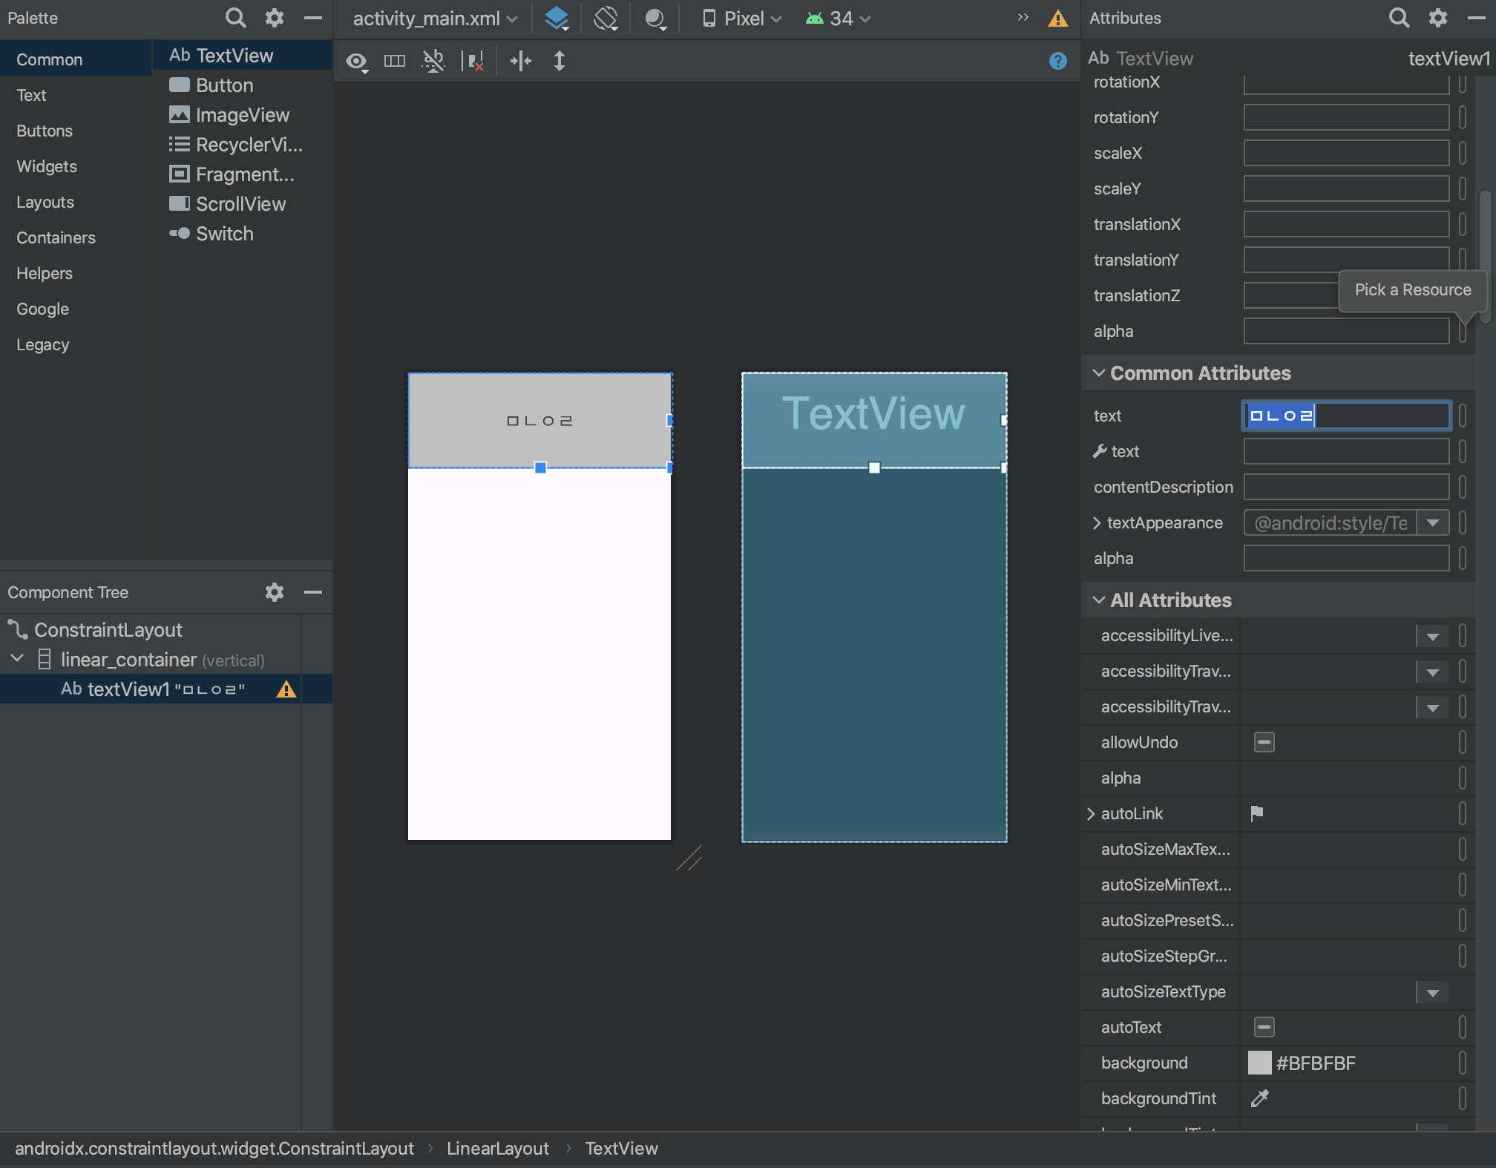The image size is (1496, 1168).
Task: Click the contentDescription input field
Action: (x=1345, y=488)
